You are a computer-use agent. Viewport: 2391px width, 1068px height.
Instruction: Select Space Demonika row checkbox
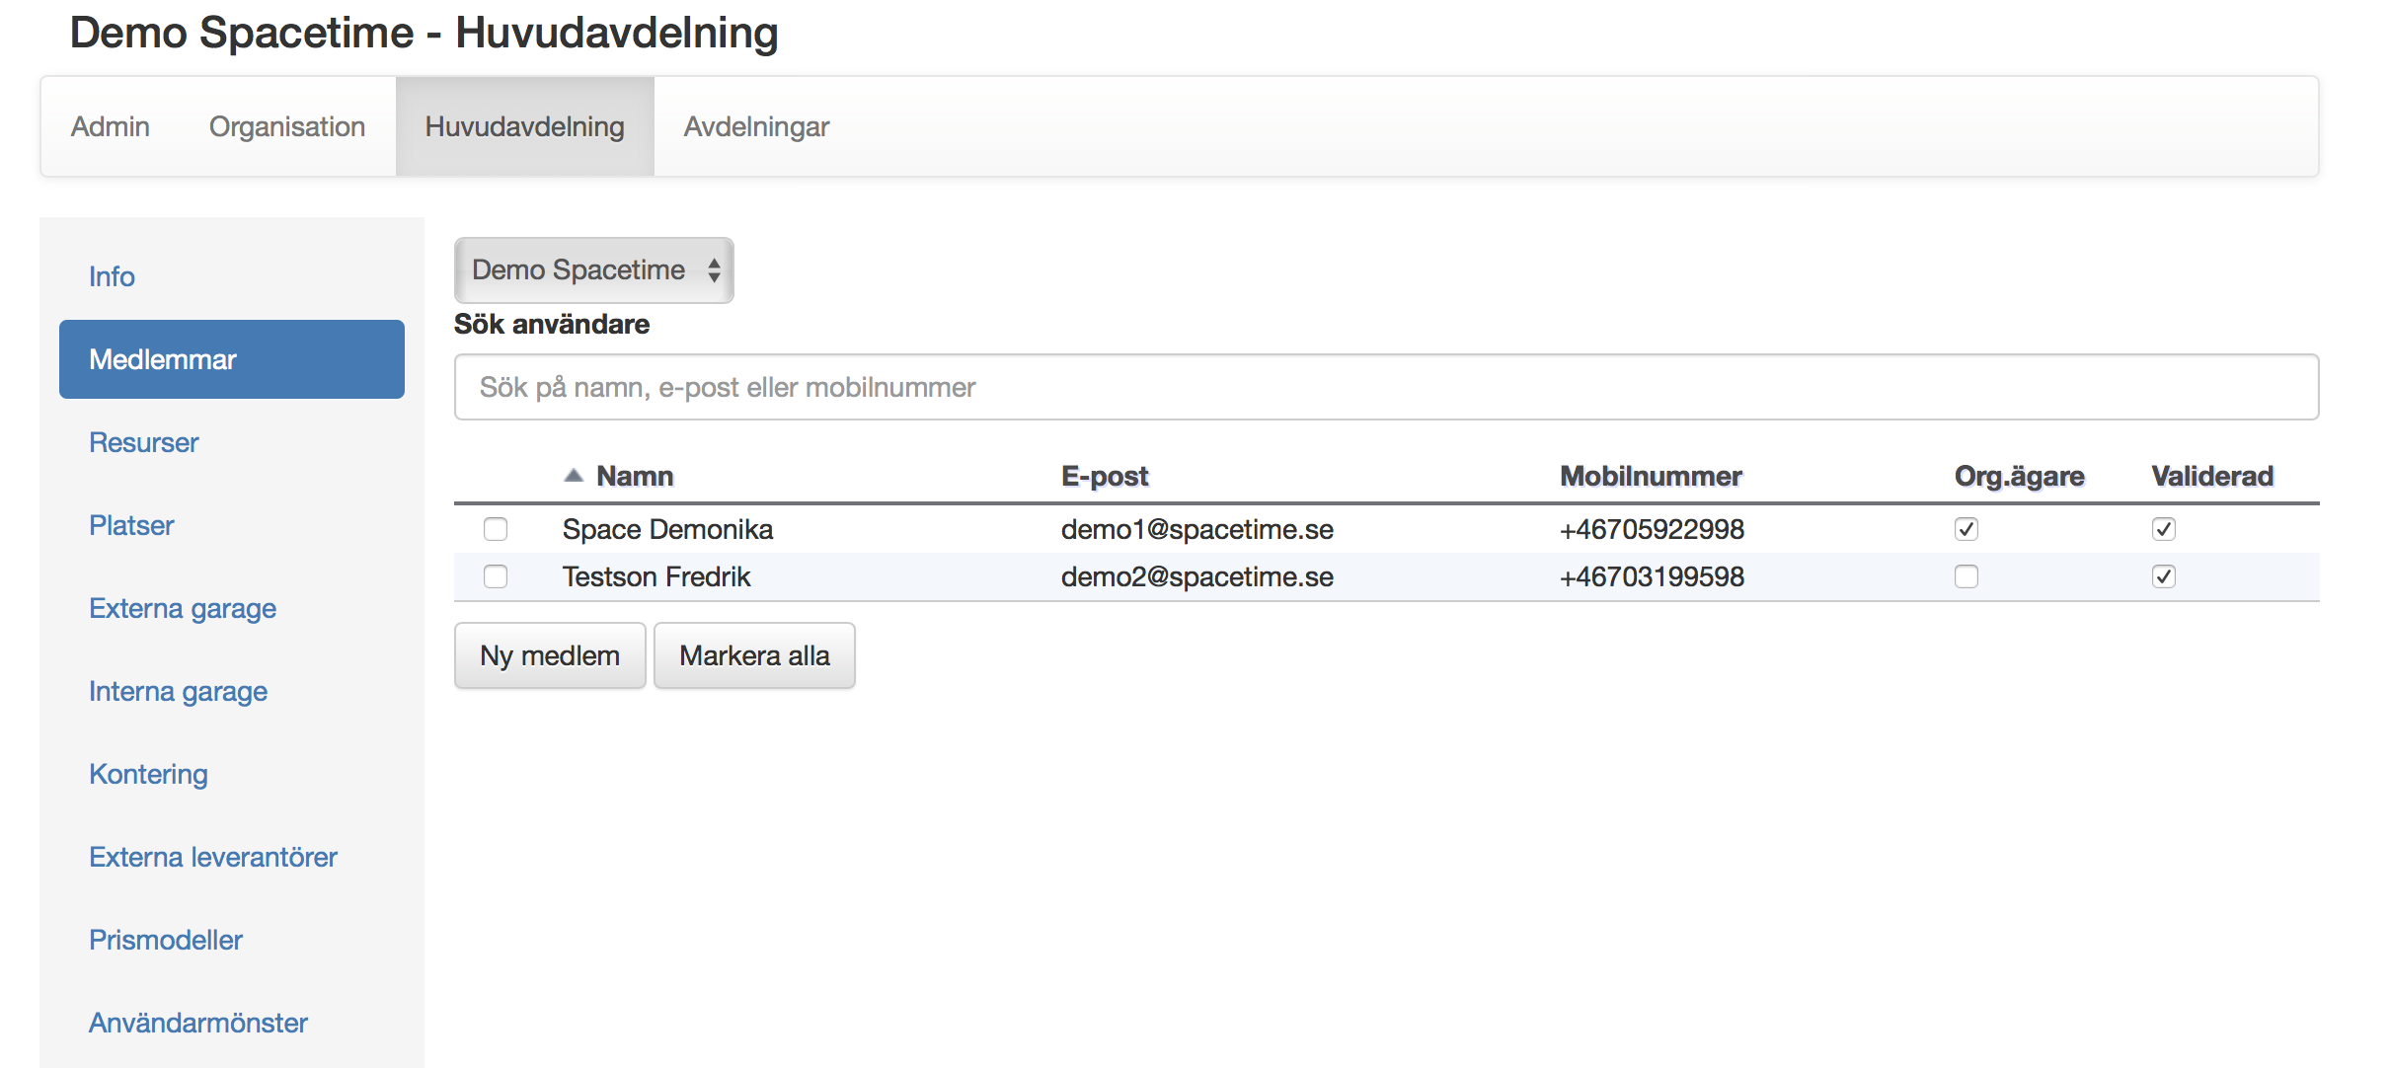pyautogui.click(x=496, y=529)
